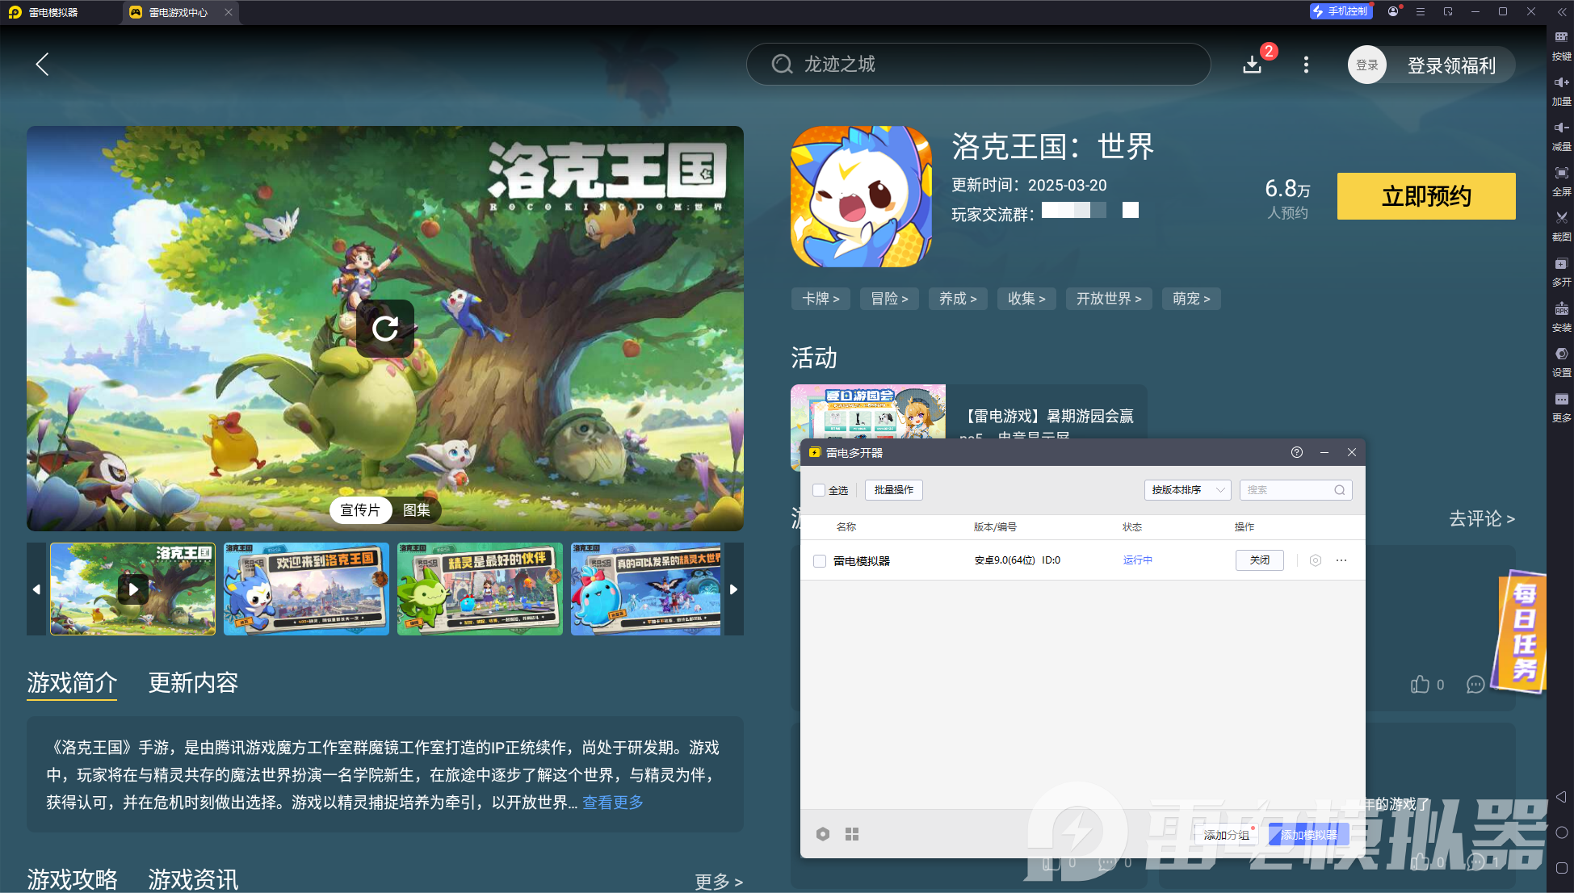Click the multi-instance (多开) sidebar icon
Viewport: 1574px width, 893px height.
point(1561,264)
